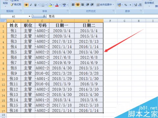
Task: Select column D header
Action: point(62,21)
